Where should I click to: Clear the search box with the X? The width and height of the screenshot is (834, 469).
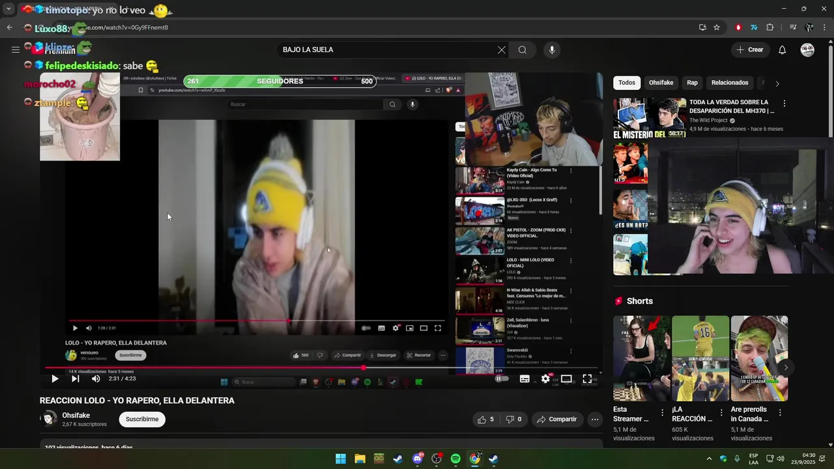point(502,50)
